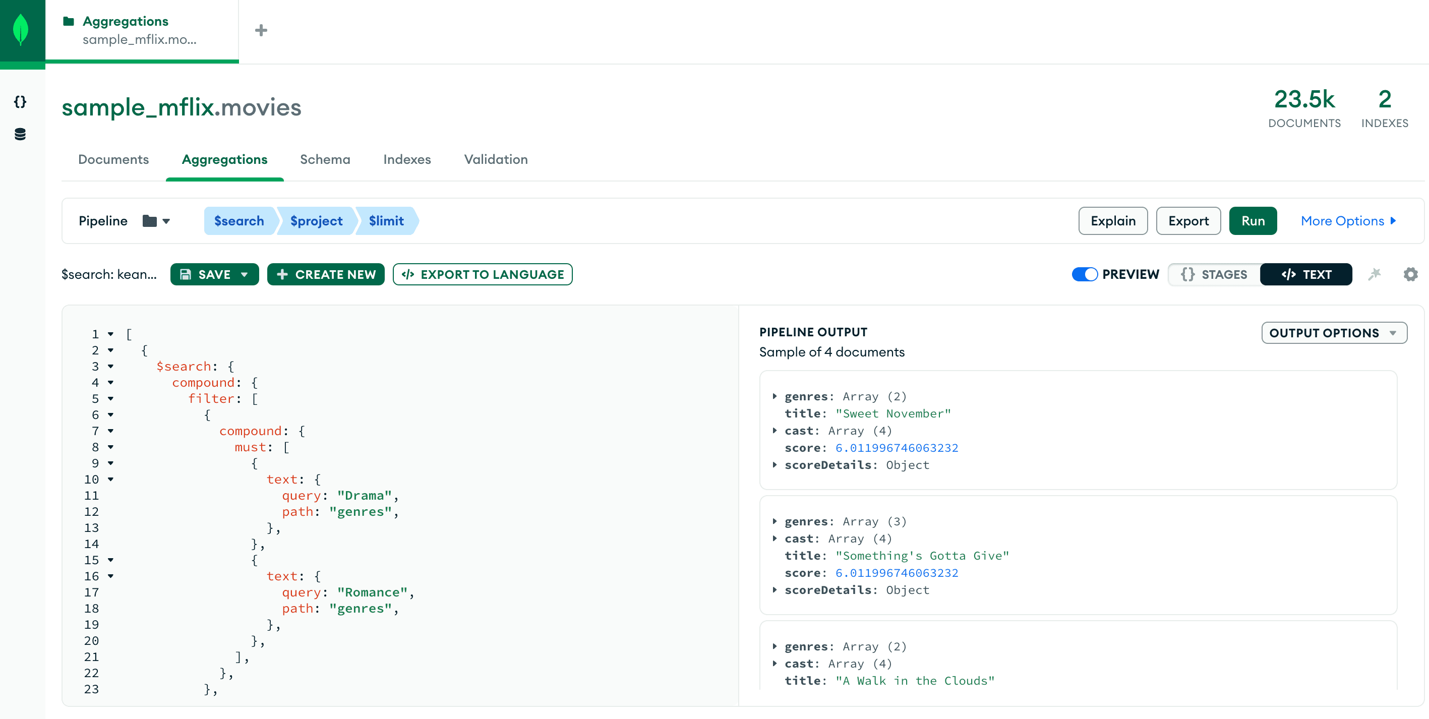Screen dimensions: 1429x719
Task: Open the Databases sidebar icon
Action: click(x=20, y=134)
